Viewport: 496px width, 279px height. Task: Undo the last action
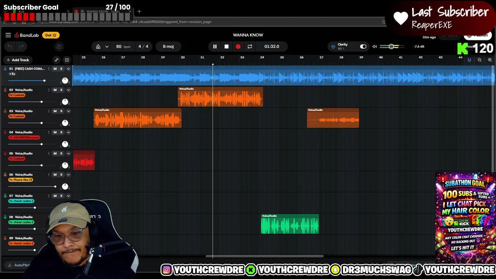10,46
